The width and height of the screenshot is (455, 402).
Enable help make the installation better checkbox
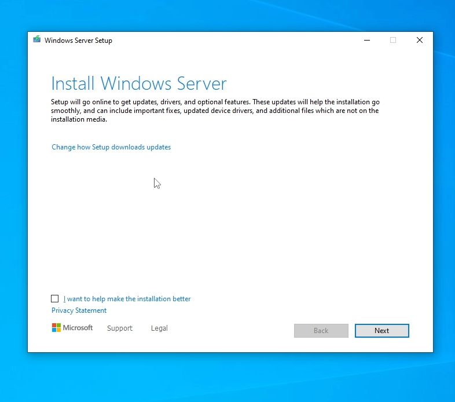pos(54,298)
